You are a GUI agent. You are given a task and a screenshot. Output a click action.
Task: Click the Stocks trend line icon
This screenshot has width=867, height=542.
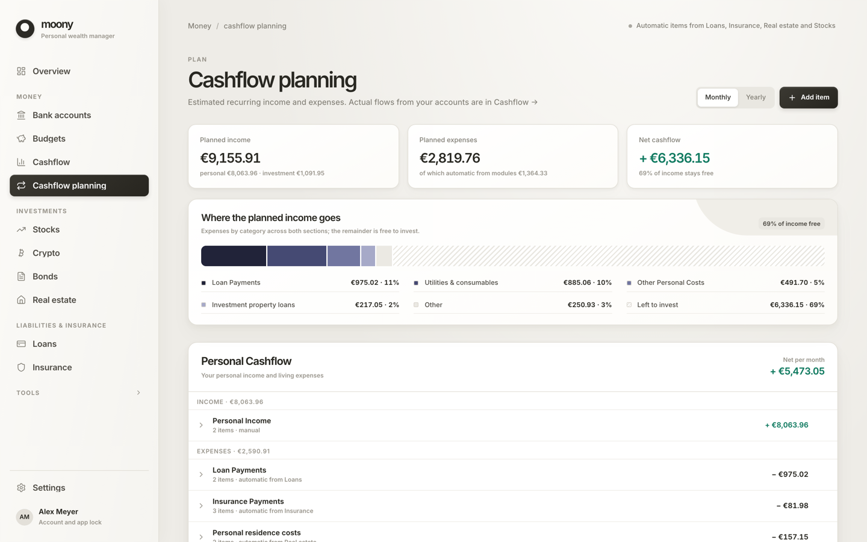click(21, 229)
